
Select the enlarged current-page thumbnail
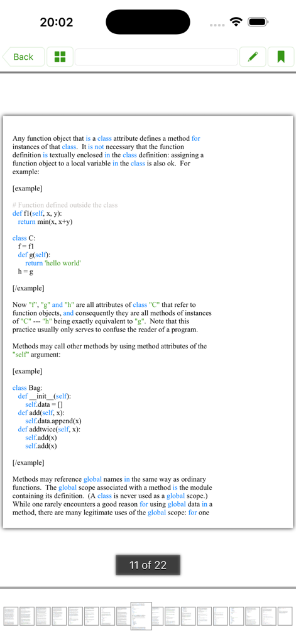[141, 616]
